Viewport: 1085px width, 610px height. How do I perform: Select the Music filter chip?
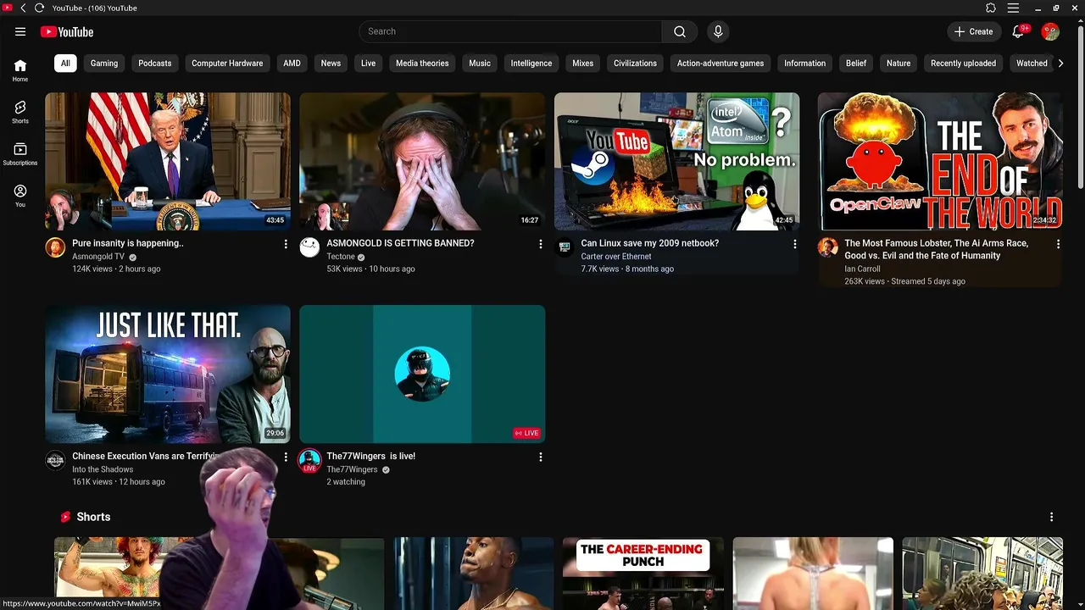[480, 64]
